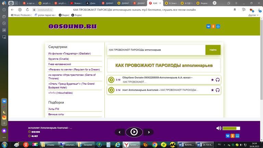The height and width of the screenshot is (148, 263).
Task: Open the OOSOUND.RU logo home link
Action: (73, 26)
